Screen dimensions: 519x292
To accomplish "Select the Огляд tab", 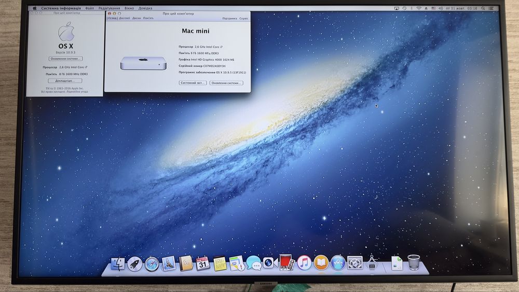I will point(112,18).
